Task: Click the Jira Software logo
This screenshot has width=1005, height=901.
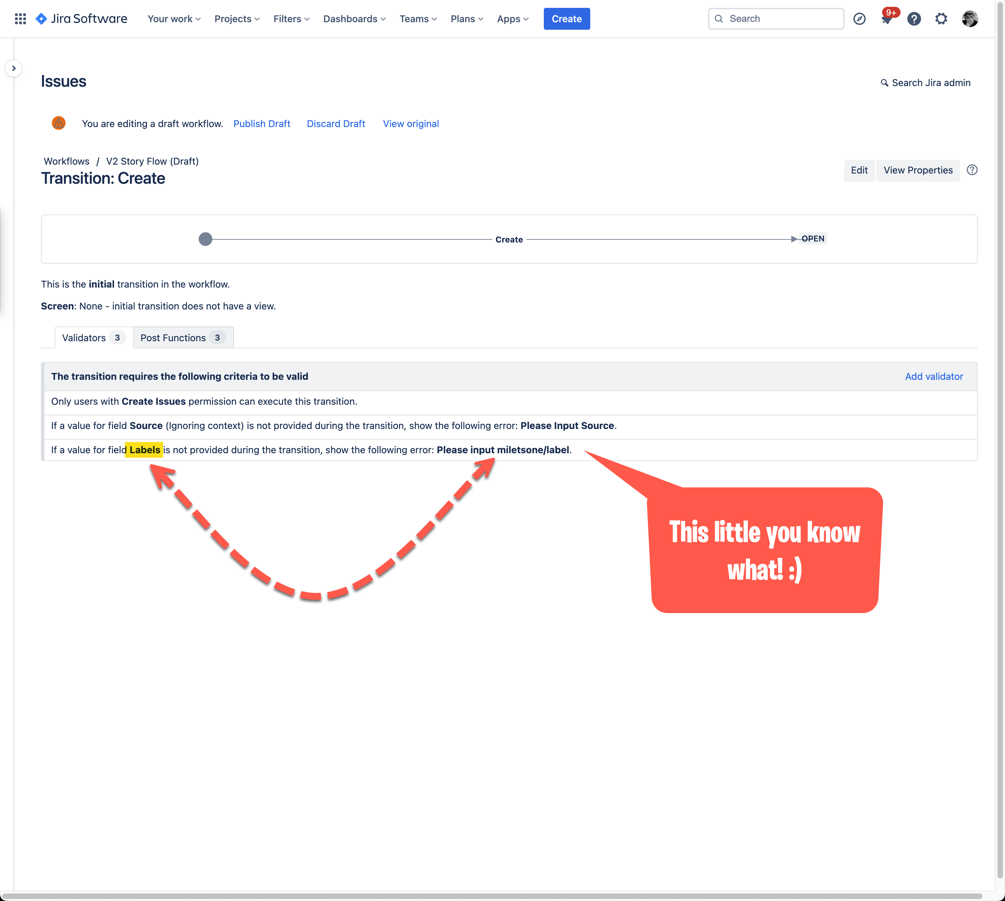Action: pos(82,18)
